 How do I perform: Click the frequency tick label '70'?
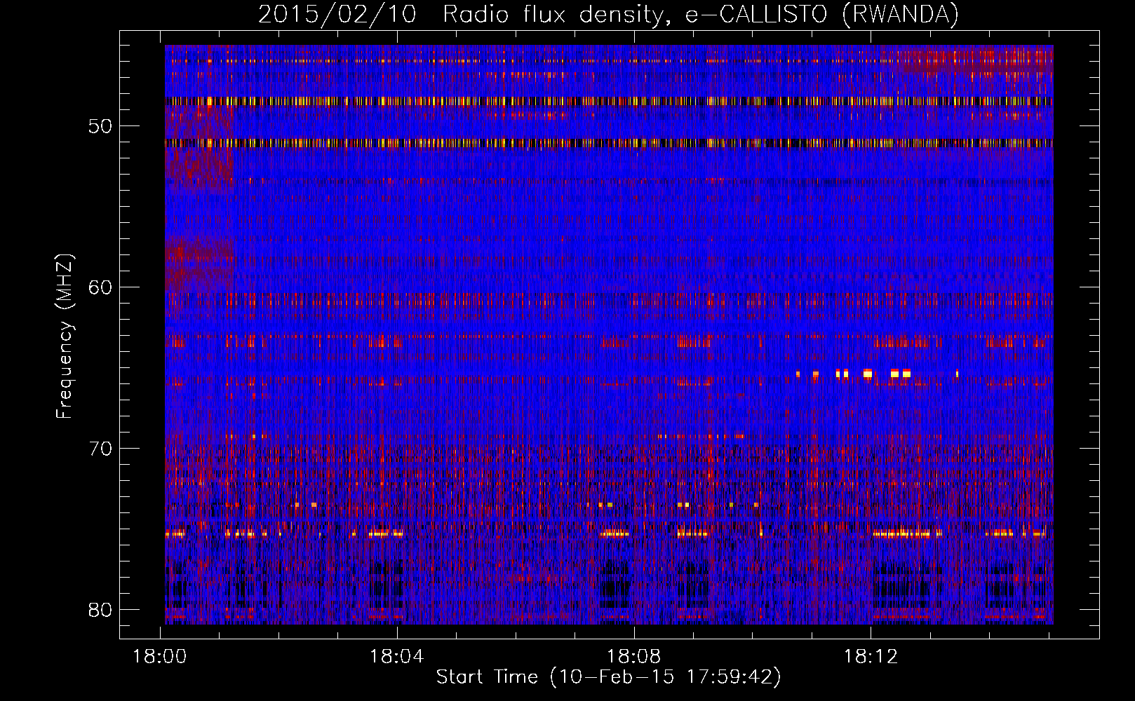point(100,449)
